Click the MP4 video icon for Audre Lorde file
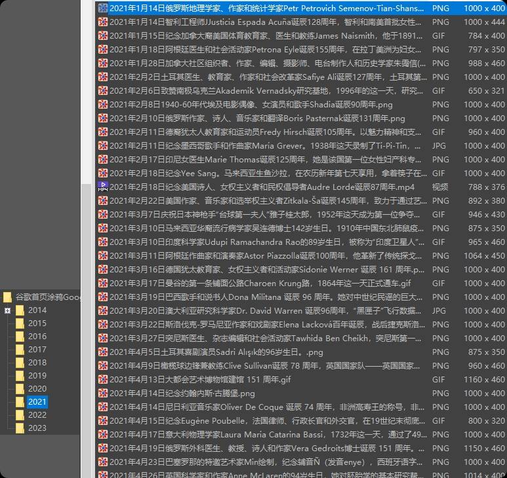Image resolution: width=507 pixels, height=478 pixels. coord(102,187)
